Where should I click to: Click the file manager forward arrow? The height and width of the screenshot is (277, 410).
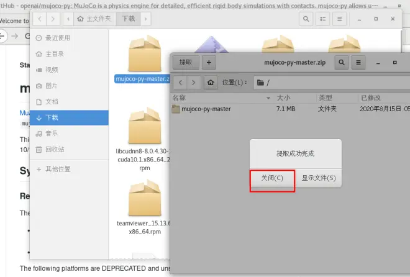pyautogui.click(x=53, y=19)
